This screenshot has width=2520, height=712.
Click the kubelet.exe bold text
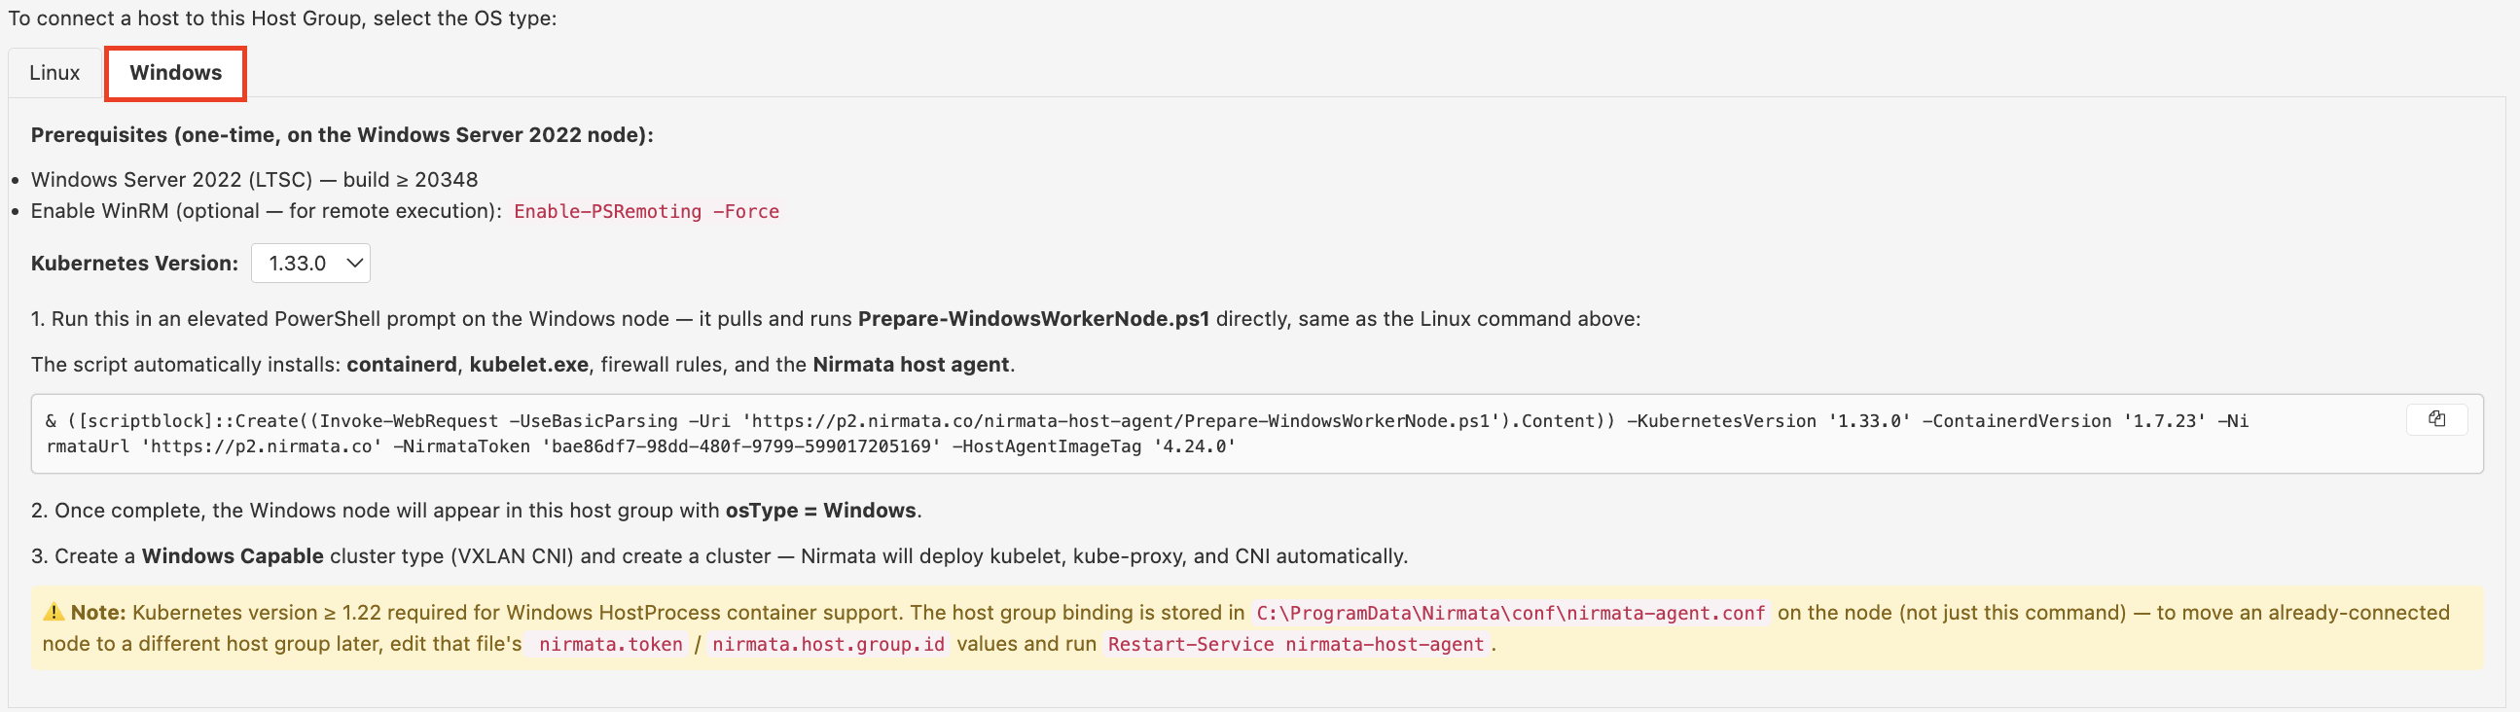[x=529, y=365]
